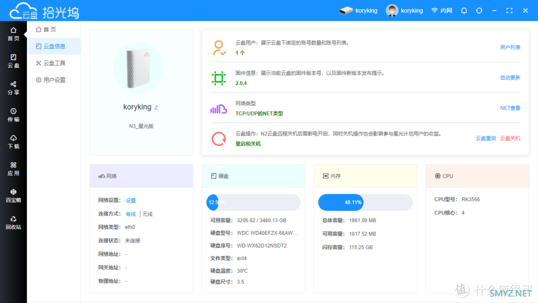
Task: Click the 内网 network status indicator
Action: (441, 10)
